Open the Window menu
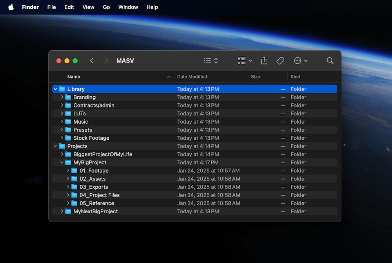The height and width of the screenshot is (263, 392). click(128, 7)
